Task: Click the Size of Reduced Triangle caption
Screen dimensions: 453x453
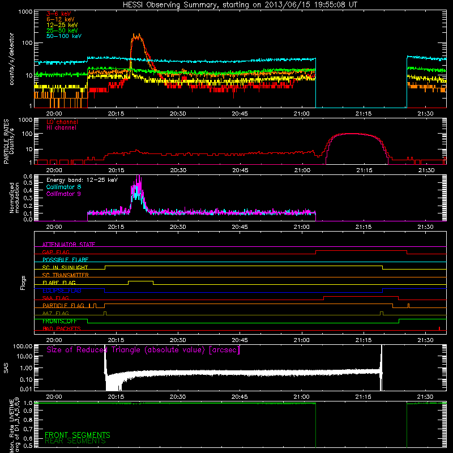Action: tap(143, 350)
